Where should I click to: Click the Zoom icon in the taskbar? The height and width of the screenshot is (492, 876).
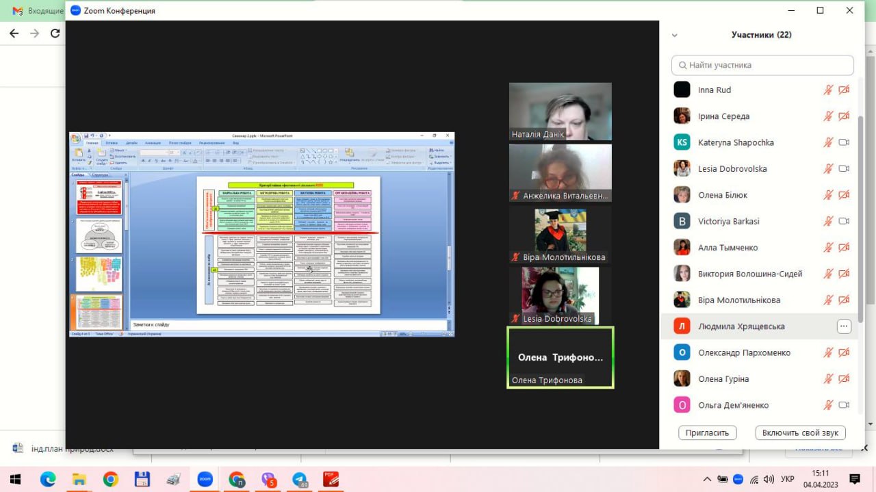(x=205, y=479)
